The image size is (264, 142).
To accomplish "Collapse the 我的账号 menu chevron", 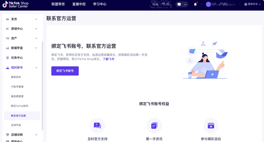I will click(x=36, y=68).
